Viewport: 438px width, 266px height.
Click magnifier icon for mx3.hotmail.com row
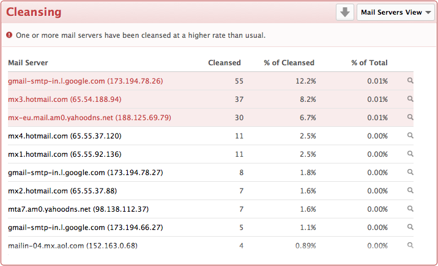tap(410, 99)
